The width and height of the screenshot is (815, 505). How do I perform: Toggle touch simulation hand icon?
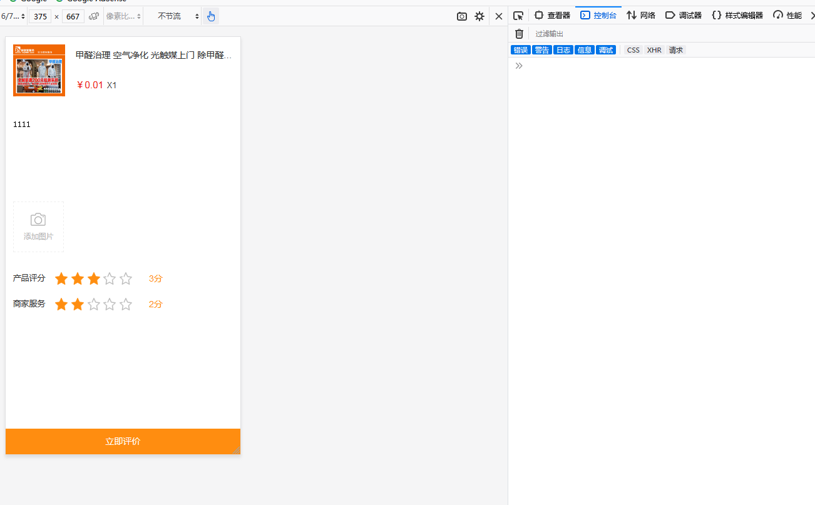(211, 16)
